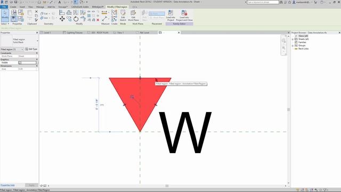Viewport: 341px width, 192px height.
Task: Toggle the Visible checkbox in Properties
Action: 20,62
